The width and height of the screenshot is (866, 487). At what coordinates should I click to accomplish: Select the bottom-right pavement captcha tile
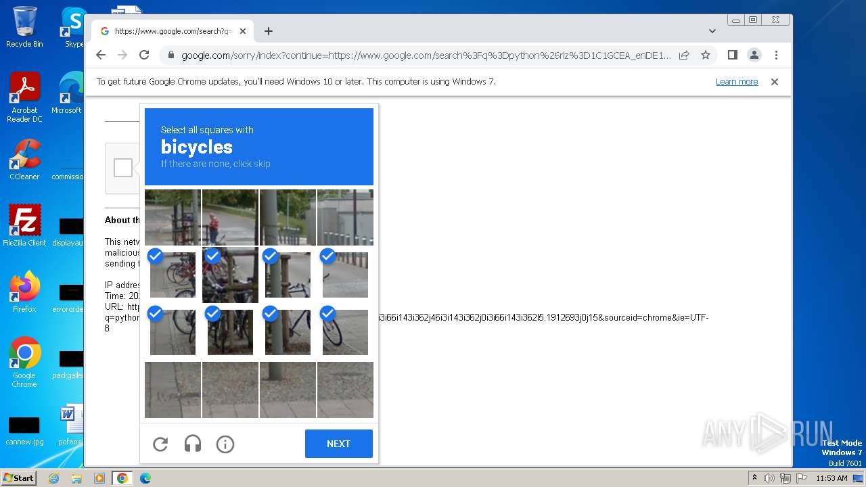pos(345,390)
